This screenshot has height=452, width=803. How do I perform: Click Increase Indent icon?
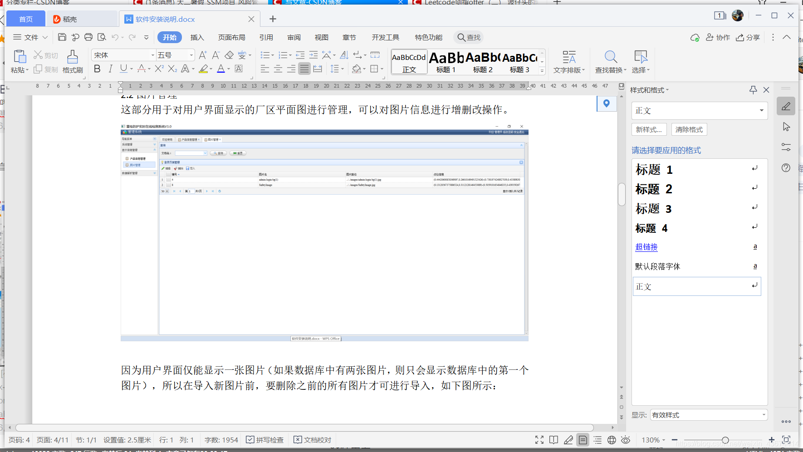pos(313,55)
